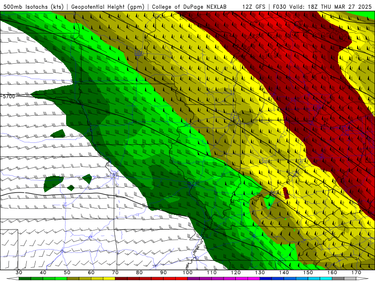Image resolution: width=375 pixels, height=281 pixels.
Task: Pick the 80 label on the isotach legend
Action: coord(139,273)
